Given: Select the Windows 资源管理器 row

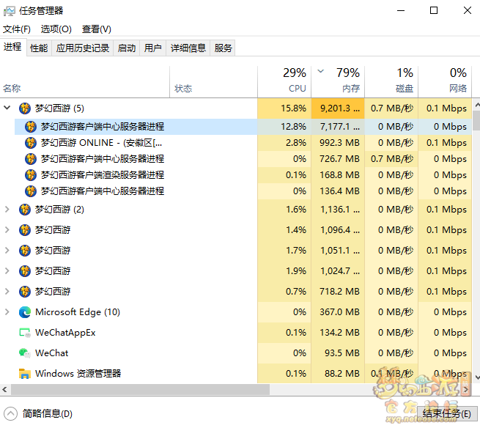Looking at the screenshot, I should pos(236,374).
